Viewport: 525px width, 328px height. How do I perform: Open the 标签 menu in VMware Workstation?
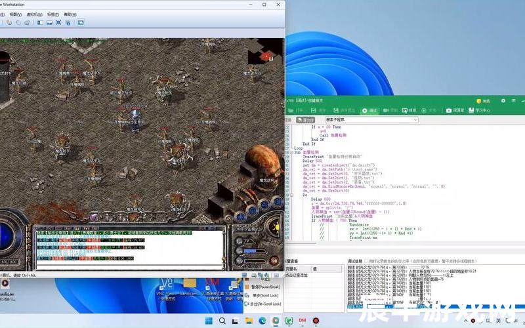tap(53, 14)
